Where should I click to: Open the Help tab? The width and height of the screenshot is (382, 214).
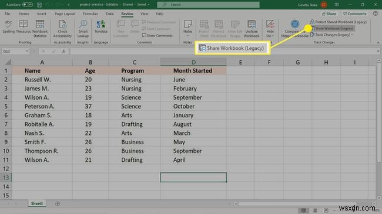click(160, 14)
